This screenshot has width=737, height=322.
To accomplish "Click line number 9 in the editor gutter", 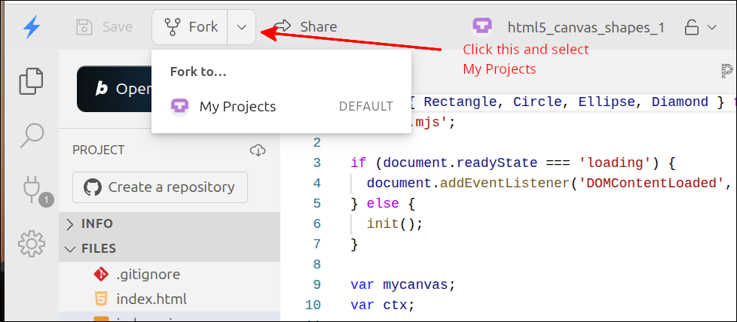I will [316, 284].
